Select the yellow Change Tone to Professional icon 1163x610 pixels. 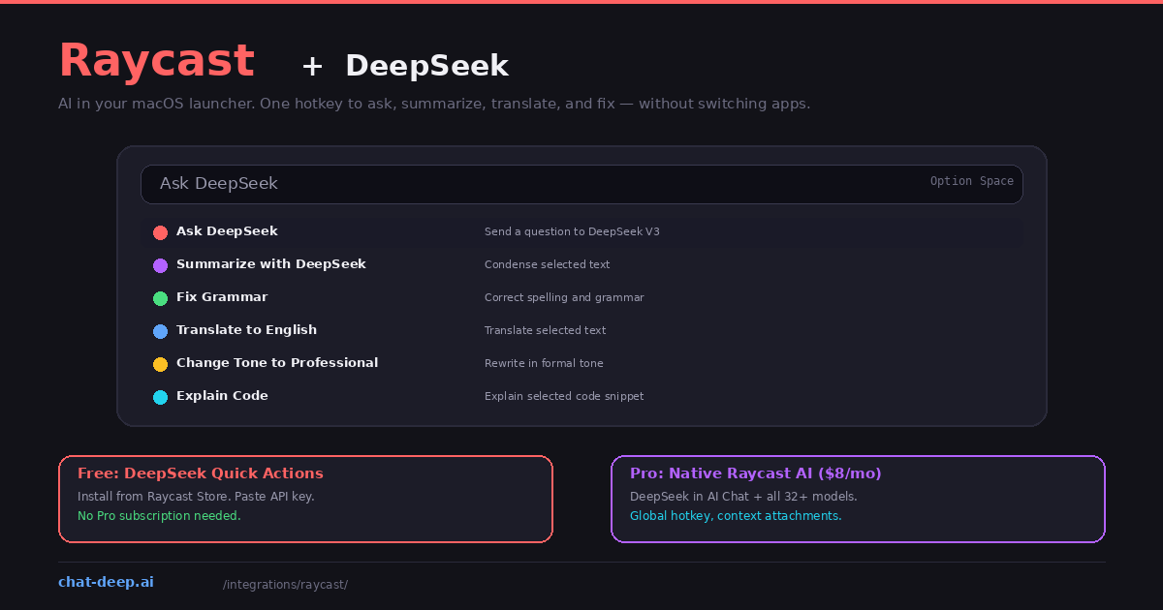(x=161, y=364)
